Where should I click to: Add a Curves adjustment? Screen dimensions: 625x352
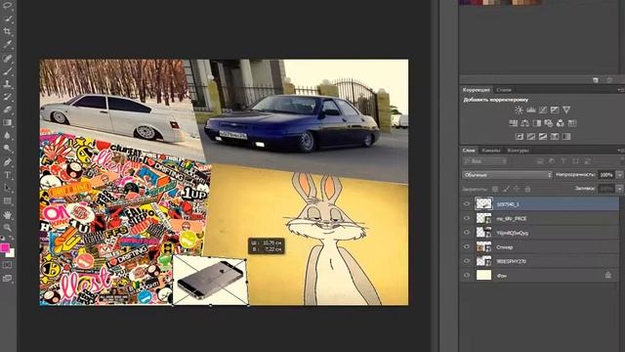click(x=543, y=110)
